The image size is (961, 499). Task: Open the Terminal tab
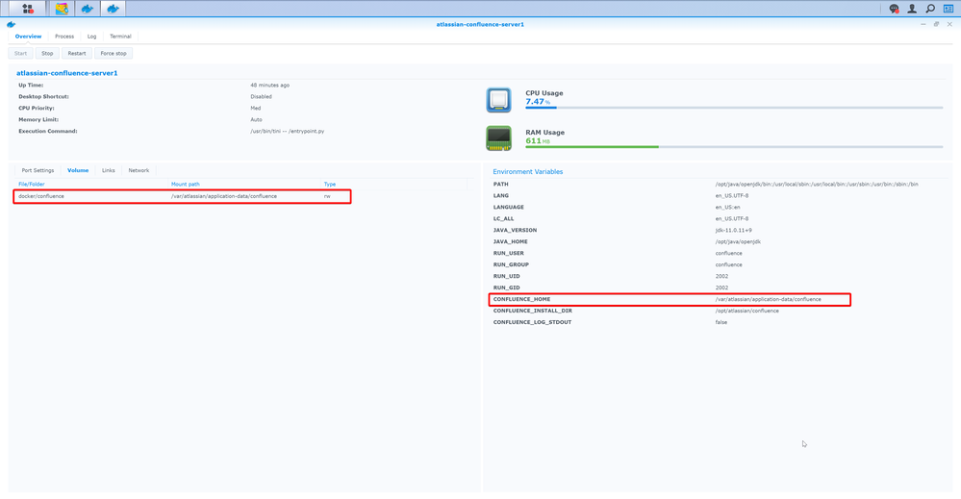tap(121, 37)
